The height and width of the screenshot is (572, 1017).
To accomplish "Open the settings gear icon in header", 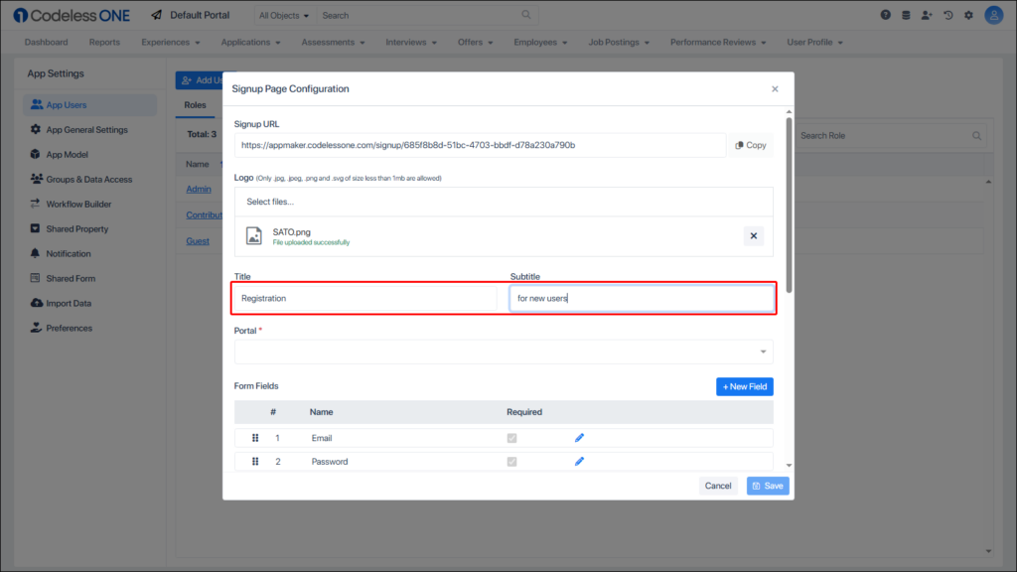I will click(969, 15).
